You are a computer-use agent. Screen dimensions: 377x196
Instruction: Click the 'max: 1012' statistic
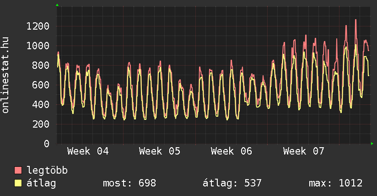tap(336, 183)
